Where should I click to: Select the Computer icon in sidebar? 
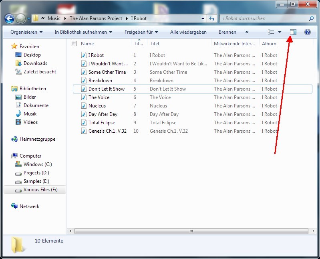tap(14, 156)
